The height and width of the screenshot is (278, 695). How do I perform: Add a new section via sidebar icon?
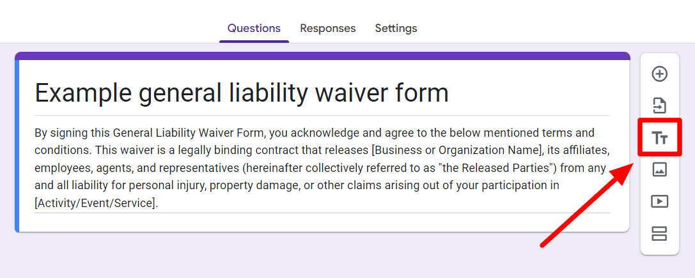pyautogui.click(x=660, y=233)
